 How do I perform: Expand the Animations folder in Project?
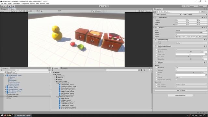55,76
